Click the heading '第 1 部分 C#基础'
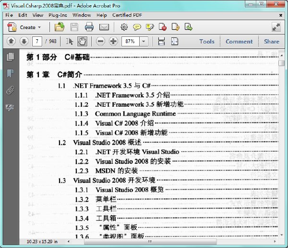 tap(58, 57)
